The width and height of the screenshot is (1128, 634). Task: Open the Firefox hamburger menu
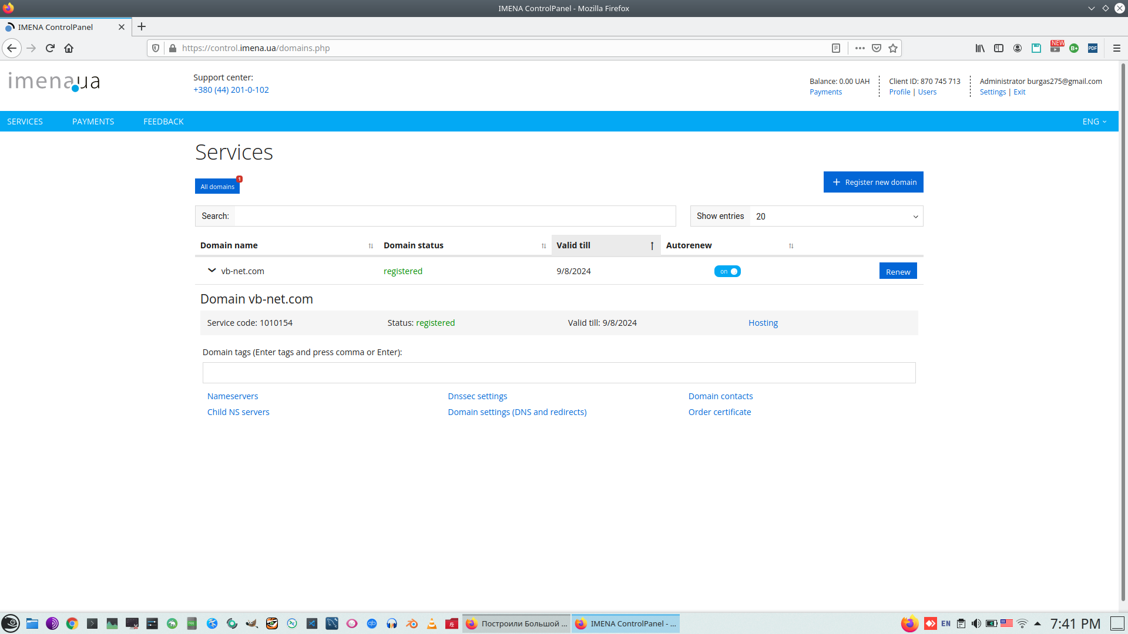point(1116,48)
